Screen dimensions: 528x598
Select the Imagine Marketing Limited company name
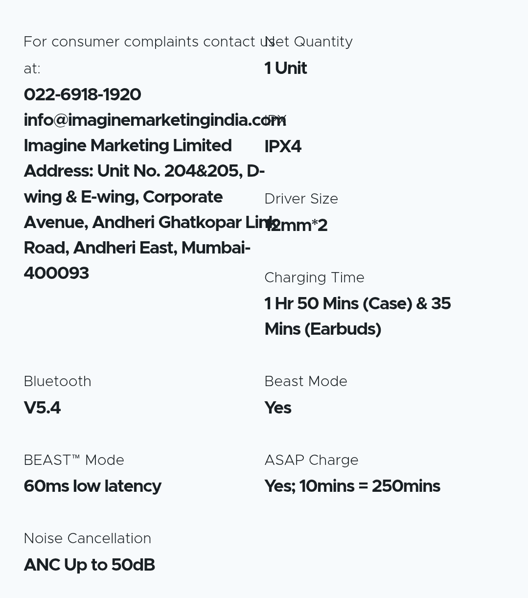127,146
